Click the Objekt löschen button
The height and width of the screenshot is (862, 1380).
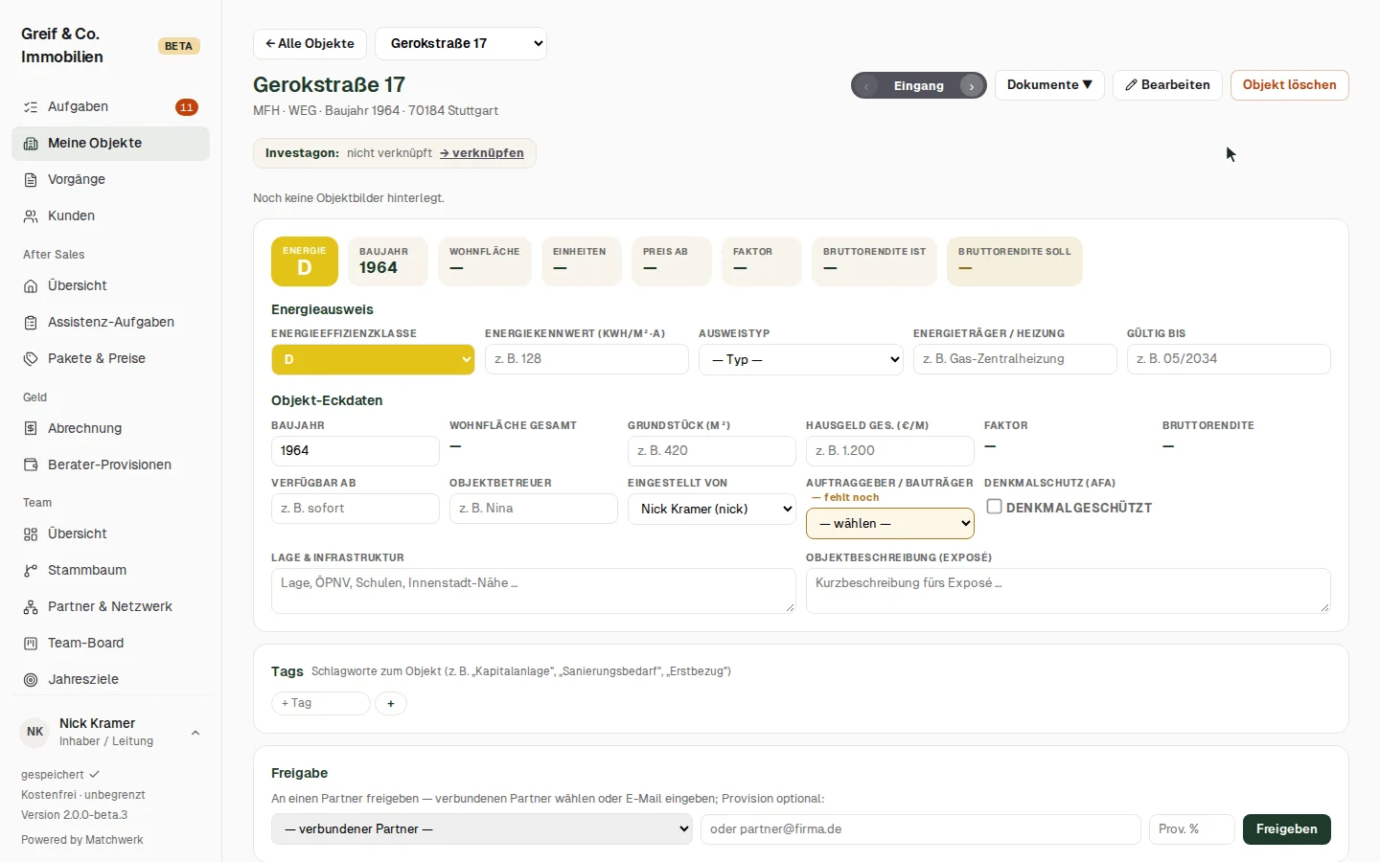point(1290,85)
